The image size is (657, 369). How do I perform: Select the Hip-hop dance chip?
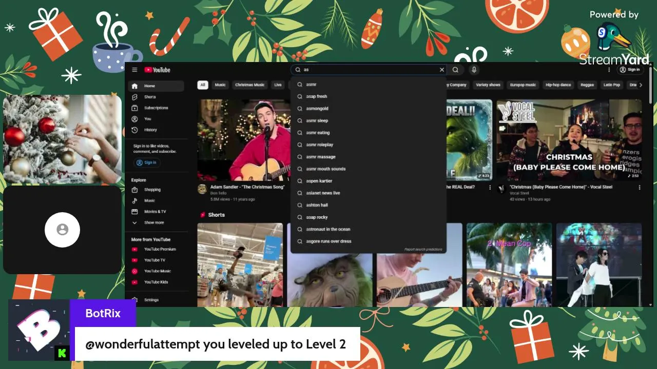tap(558, 85)
